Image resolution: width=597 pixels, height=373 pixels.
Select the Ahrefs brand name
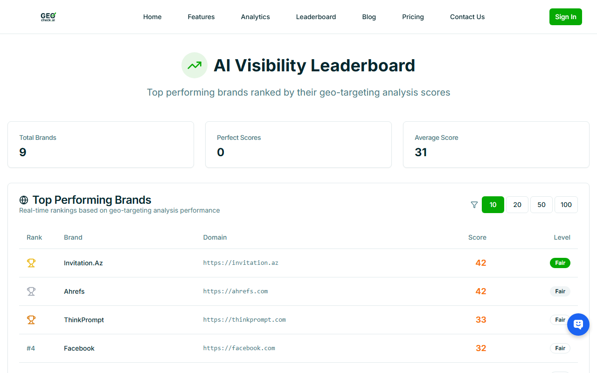(74, 291)
